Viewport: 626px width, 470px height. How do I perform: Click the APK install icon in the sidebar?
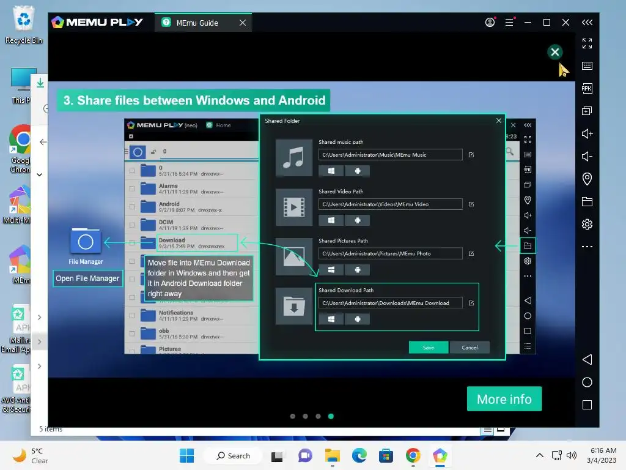(x=587, y=88)
